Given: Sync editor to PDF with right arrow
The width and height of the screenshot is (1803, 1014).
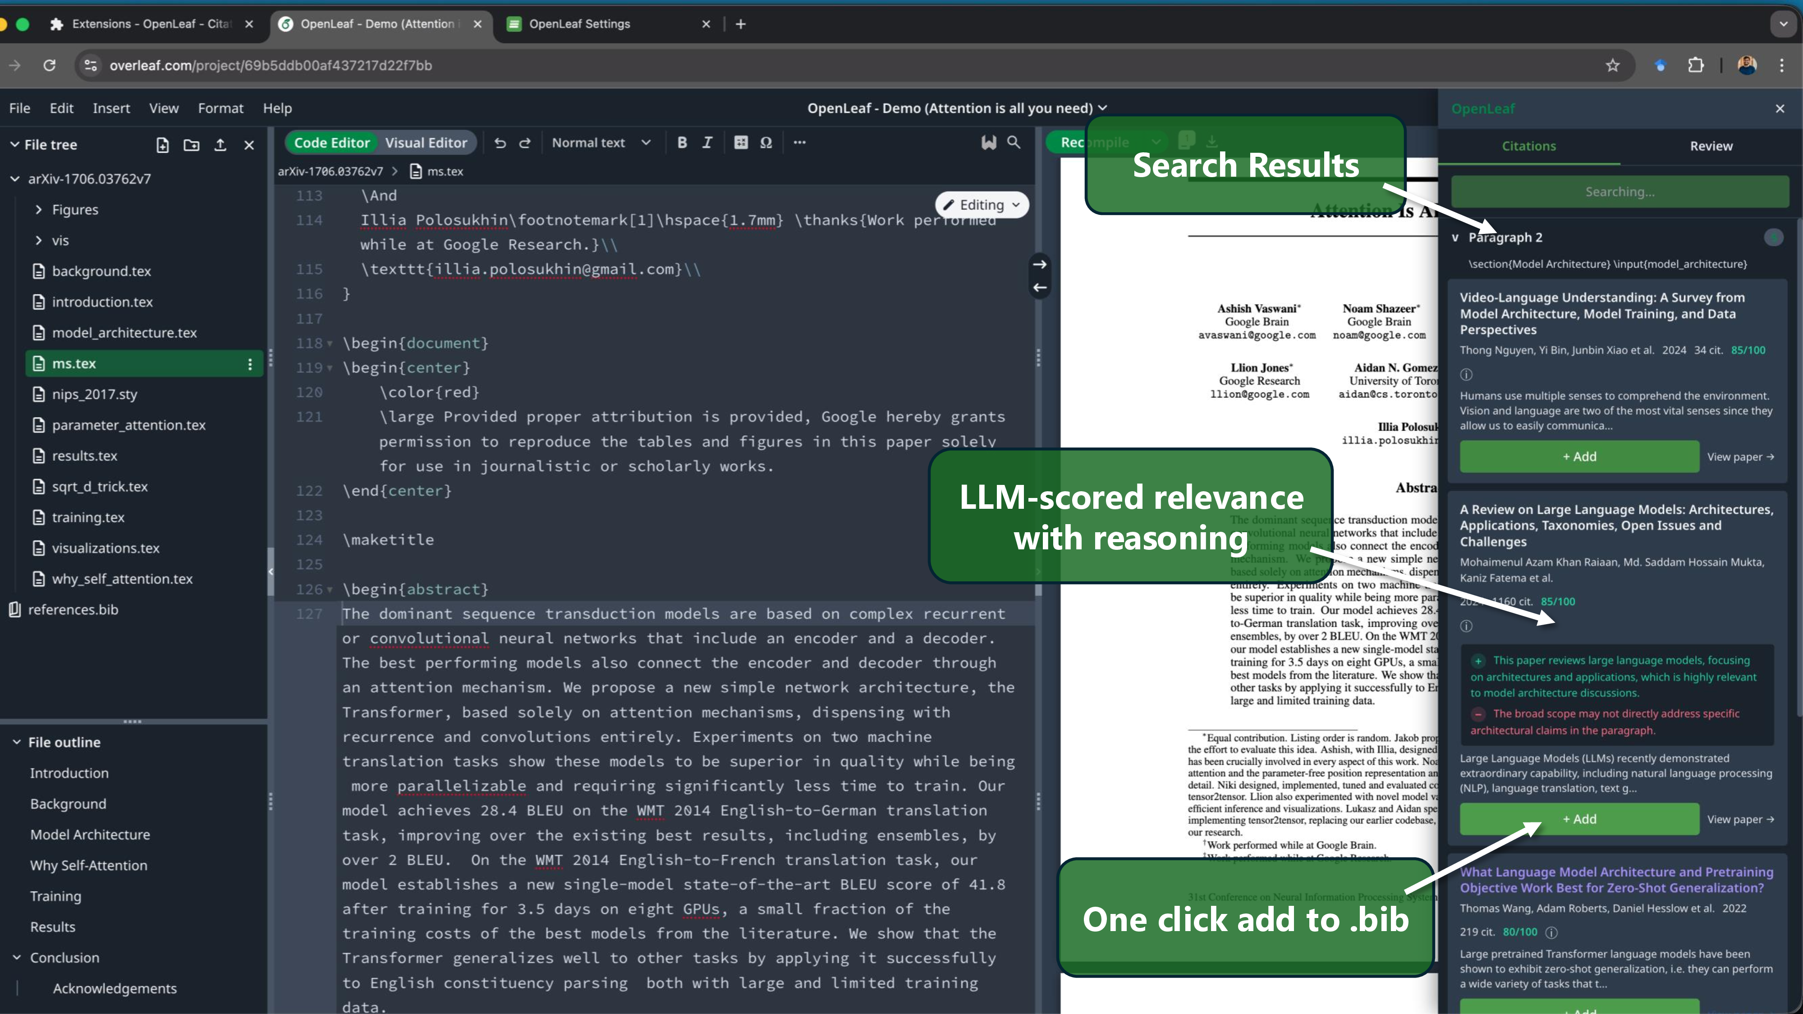Looking at the screenshot, I should click(1040, 265).
